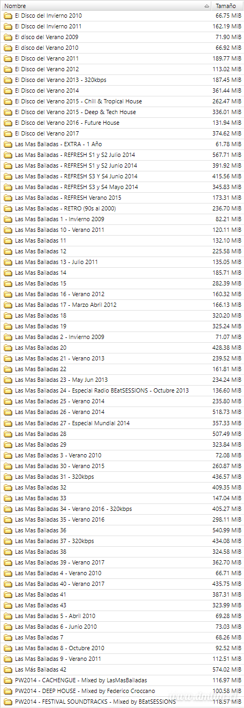
Task: Sort list by the Nombre column header
Action: coord(105,5)
